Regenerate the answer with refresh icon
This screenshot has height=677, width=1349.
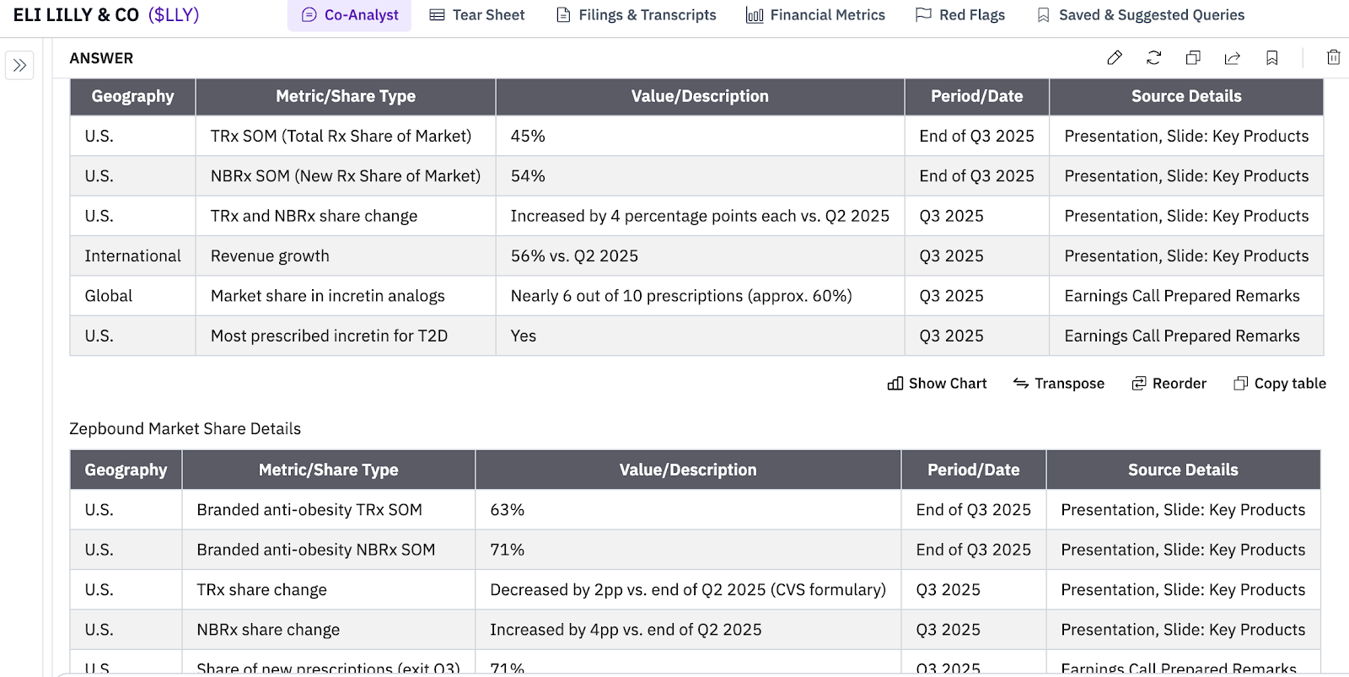(x=1153, y=57)
